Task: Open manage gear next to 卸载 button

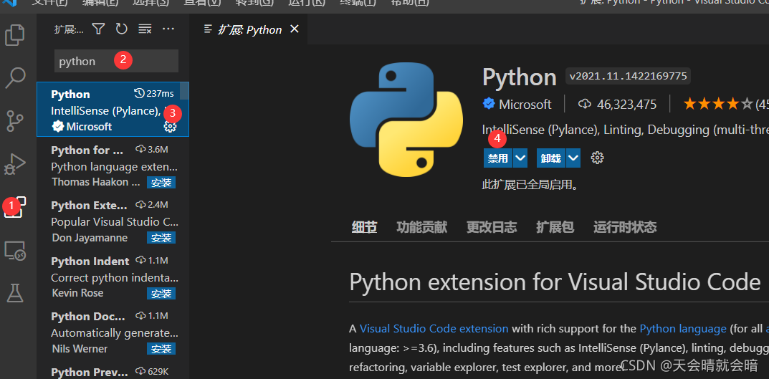Action: 597,158
